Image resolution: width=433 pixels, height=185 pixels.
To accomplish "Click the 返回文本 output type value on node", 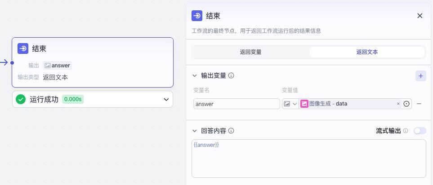I will (x=55, y=77).
